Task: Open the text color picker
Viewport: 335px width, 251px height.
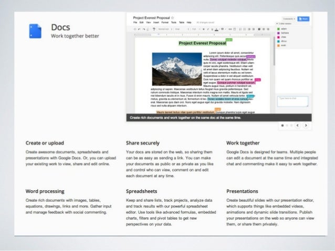Action: (217, 29)
